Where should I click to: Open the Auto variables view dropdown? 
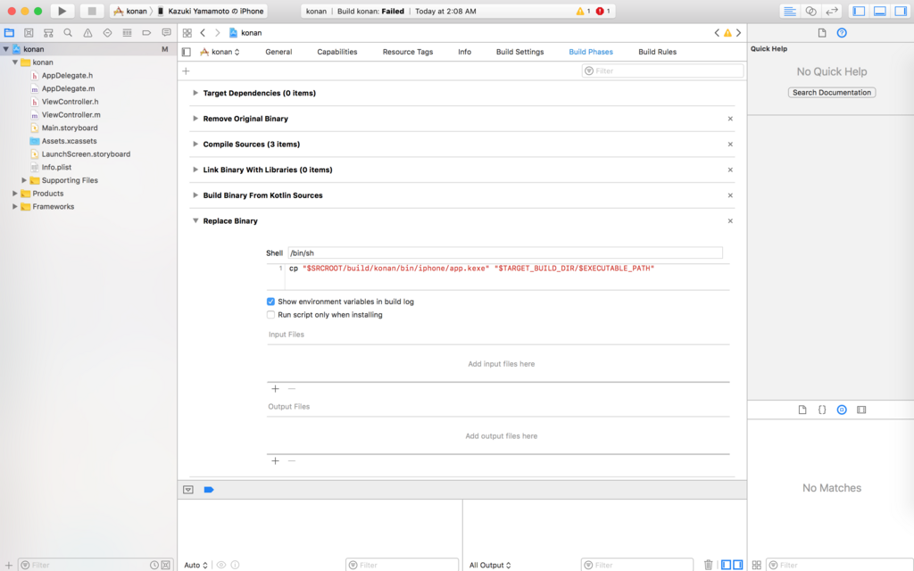click(x=195, y=565)
